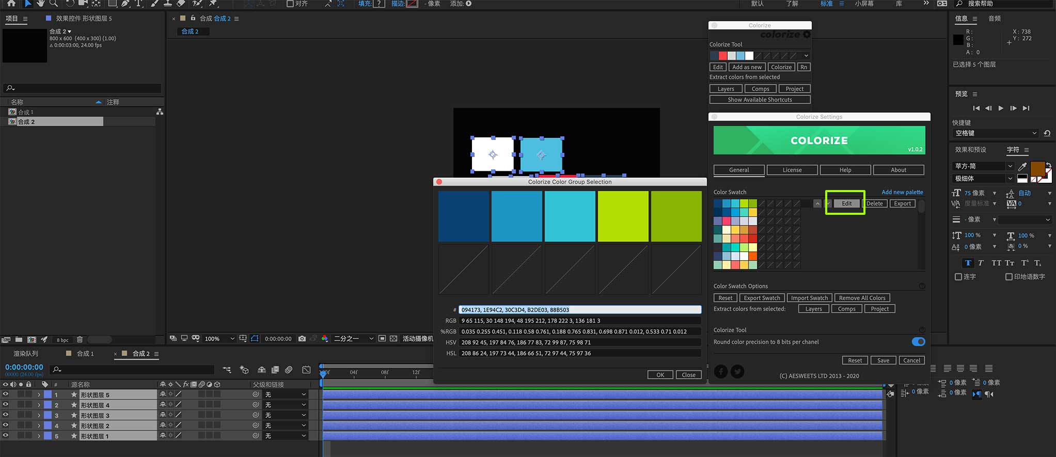Jump to first frame in Preview panel
This screenshot has width=1056, height=457.
(x=976, y=108)
